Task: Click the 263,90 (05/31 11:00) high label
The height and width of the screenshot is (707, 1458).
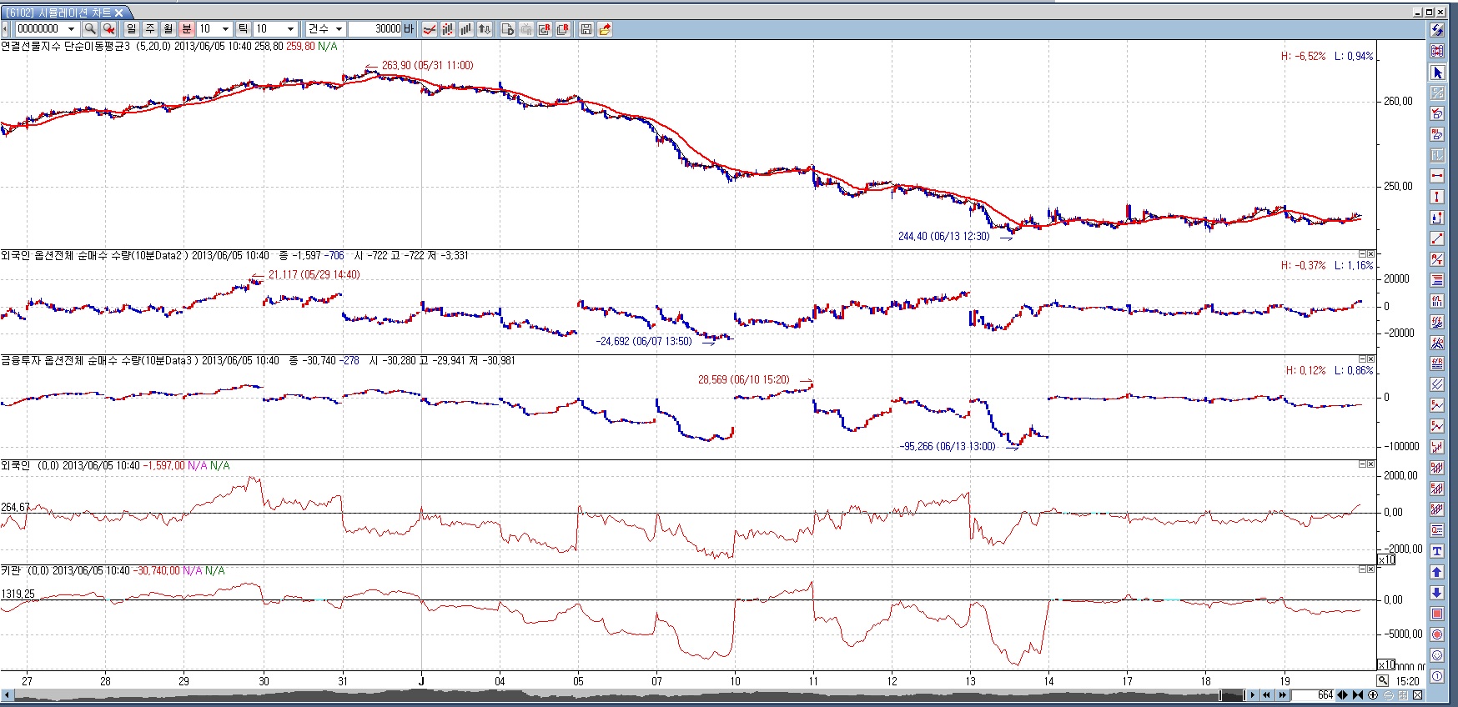Action: point(427,65)
